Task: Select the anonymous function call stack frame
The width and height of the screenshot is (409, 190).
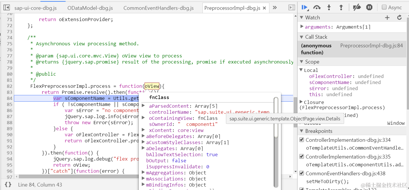Action: [x=352, y=49]
